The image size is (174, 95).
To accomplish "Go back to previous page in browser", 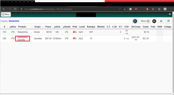I will [x=4, y=9].
